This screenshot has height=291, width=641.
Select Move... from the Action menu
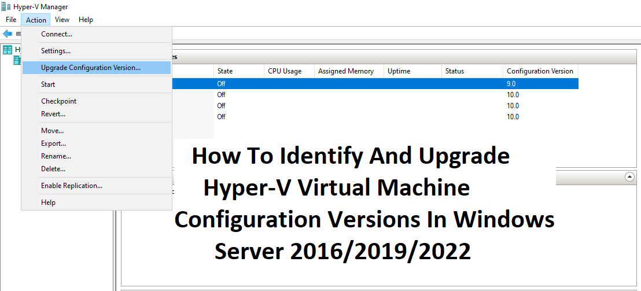point(97,131)
